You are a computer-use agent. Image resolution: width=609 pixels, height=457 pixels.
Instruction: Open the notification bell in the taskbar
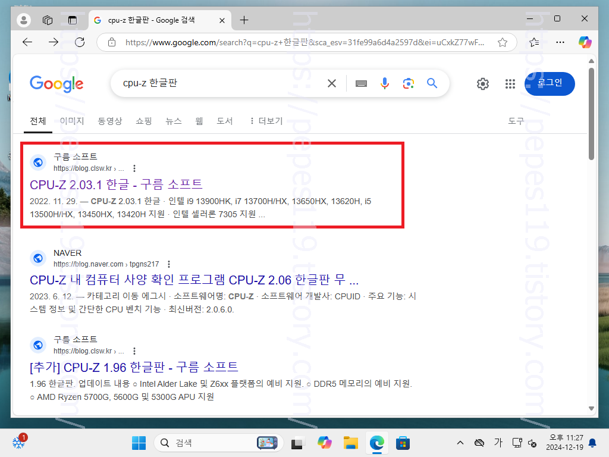click(593, 443)
